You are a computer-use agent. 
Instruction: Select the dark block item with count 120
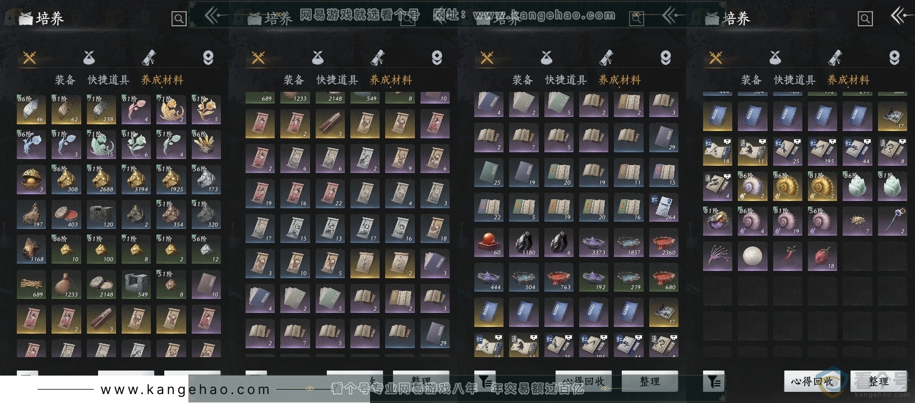(x=101, y=214)
